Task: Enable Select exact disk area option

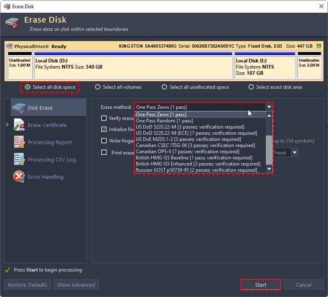Action: tap(251, 87)
